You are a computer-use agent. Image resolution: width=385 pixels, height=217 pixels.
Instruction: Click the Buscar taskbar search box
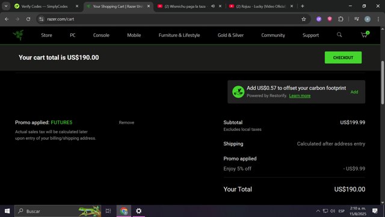tap(58, 211)
